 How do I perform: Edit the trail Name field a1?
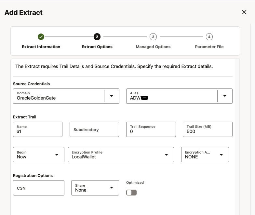tap(38, 129)
